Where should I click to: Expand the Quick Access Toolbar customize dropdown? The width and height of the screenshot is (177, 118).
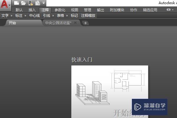44,3
